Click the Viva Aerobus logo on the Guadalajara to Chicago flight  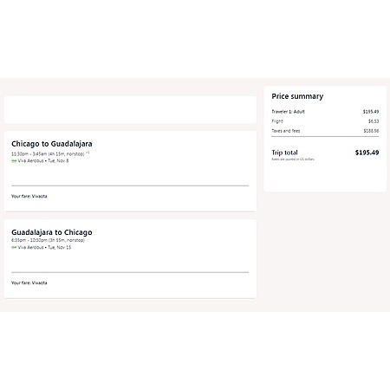tap(14, 248)
